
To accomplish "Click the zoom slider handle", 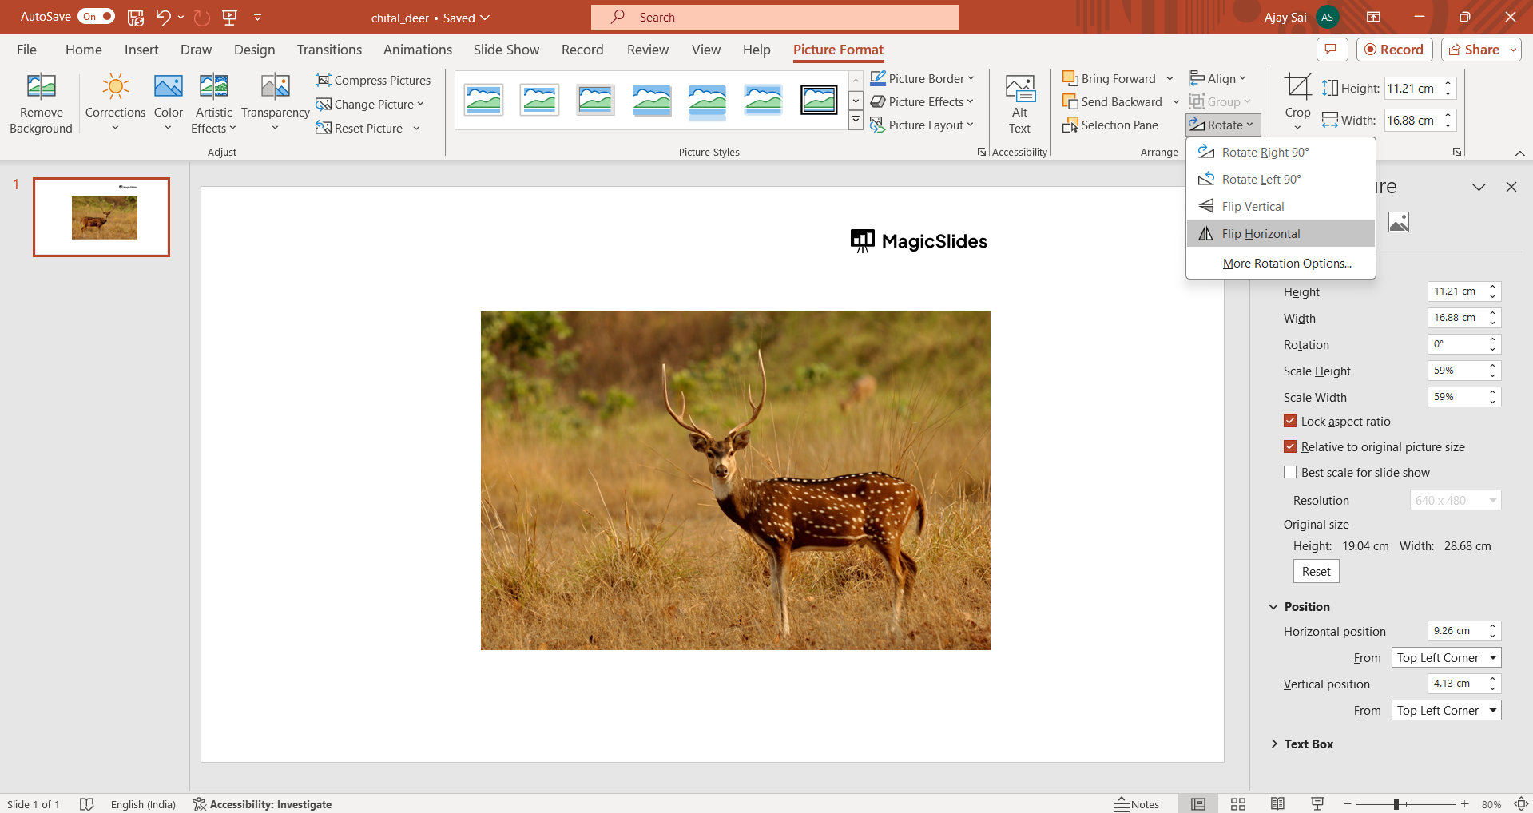I will click(x=1396, y=804).
